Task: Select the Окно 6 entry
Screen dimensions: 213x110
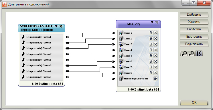Action: [138, 61]
